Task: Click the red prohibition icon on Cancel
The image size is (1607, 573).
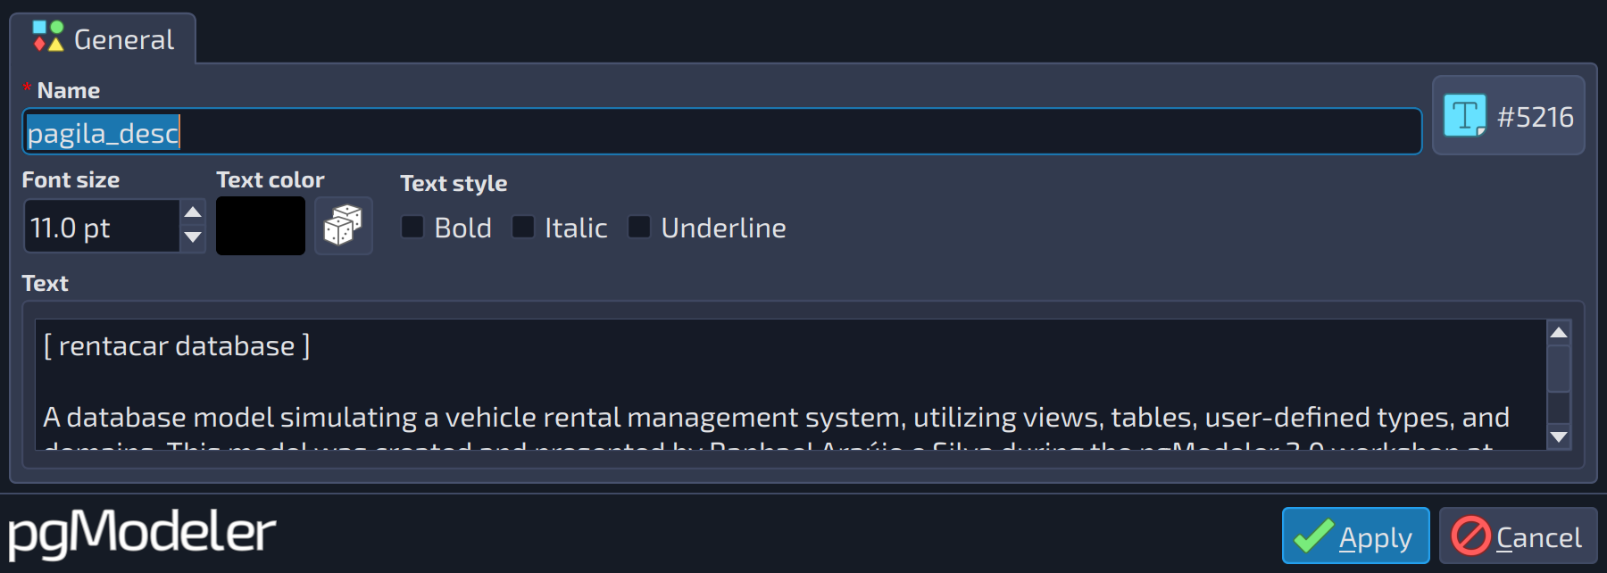Action: 1470,536
